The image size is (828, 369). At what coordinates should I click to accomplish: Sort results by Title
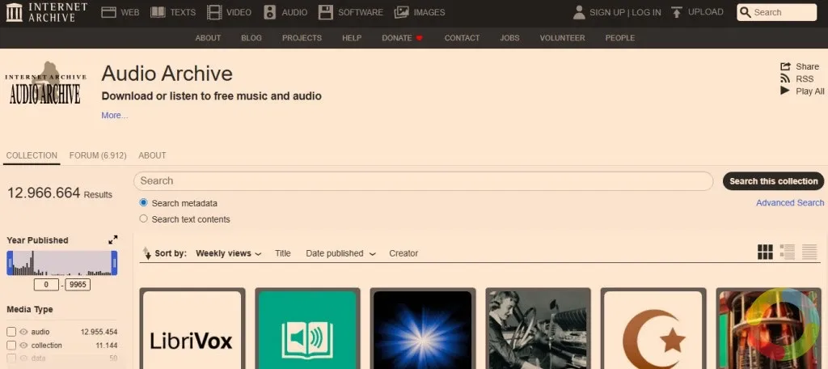tap(283, 253)
